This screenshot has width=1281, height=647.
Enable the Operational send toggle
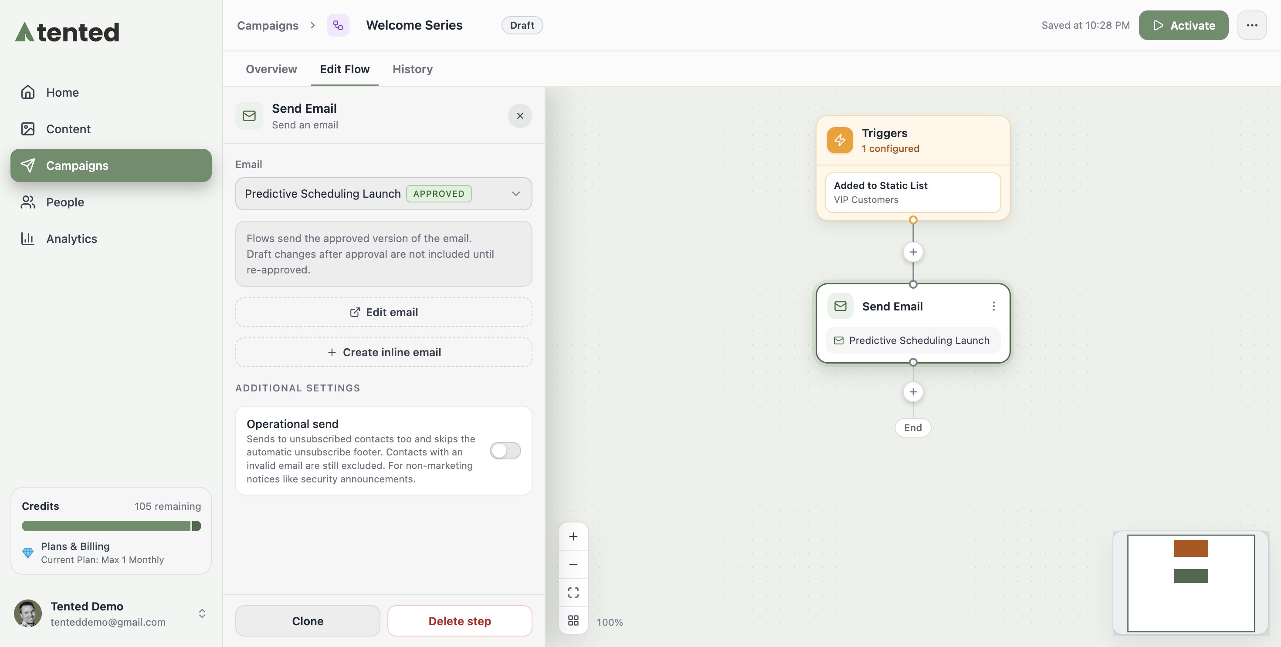click(x=505, y=450)
